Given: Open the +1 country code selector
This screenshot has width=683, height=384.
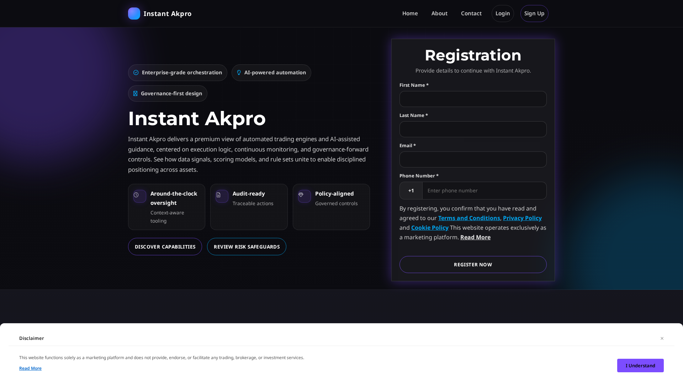Looking at the screenshot, I should click(x=411, y=191).
